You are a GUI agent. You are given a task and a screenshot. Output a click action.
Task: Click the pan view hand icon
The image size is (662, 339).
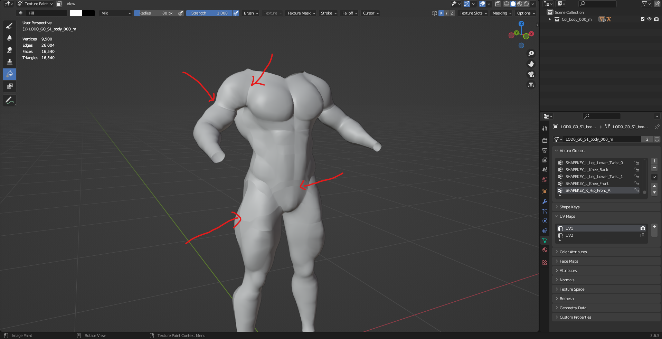click(x=531, y=64)
